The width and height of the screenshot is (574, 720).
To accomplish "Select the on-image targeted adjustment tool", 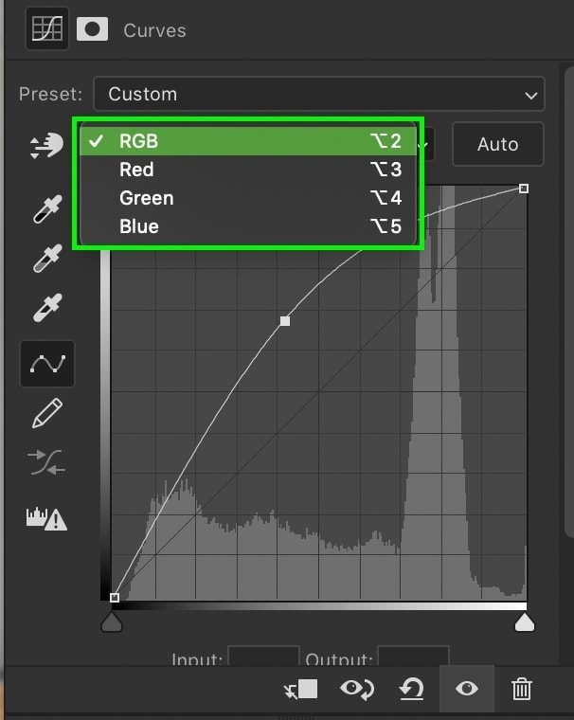I will [x=46, y=146].
